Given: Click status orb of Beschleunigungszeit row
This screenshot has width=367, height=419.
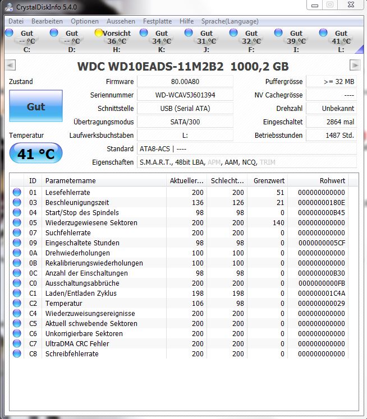Looking at the screenshot, I should [17, 202].
